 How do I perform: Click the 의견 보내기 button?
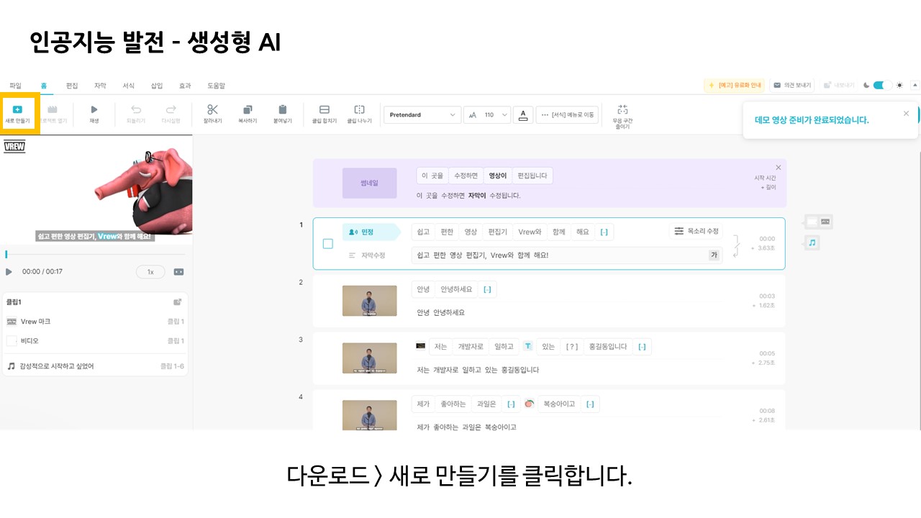click(x=792, y=85)
